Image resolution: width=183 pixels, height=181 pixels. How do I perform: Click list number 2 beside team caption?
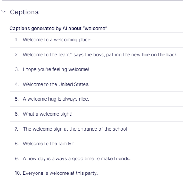coord(17,55)
